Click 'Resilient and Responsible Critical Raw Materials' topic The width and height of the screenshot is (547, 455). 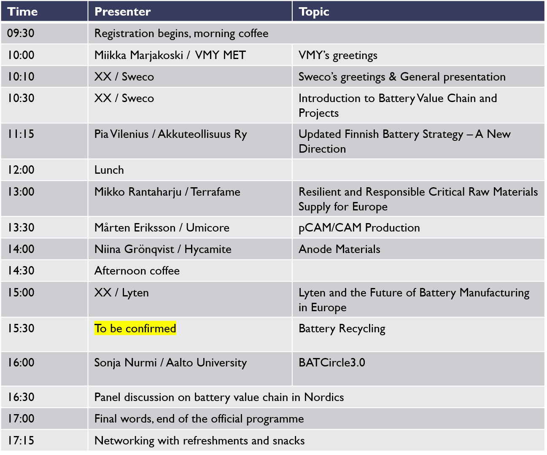[x=418, y=199]
